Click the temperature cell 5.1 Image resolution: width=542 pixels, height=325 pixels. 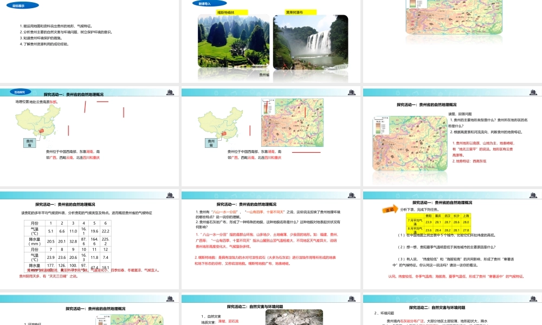click(51, 231)
